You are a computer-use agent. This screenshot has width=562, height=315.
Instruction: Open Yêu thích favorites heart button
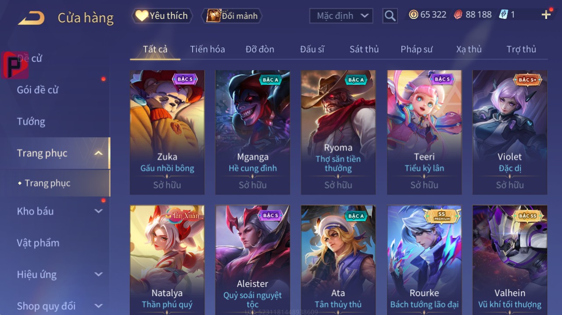coord(161,16)
